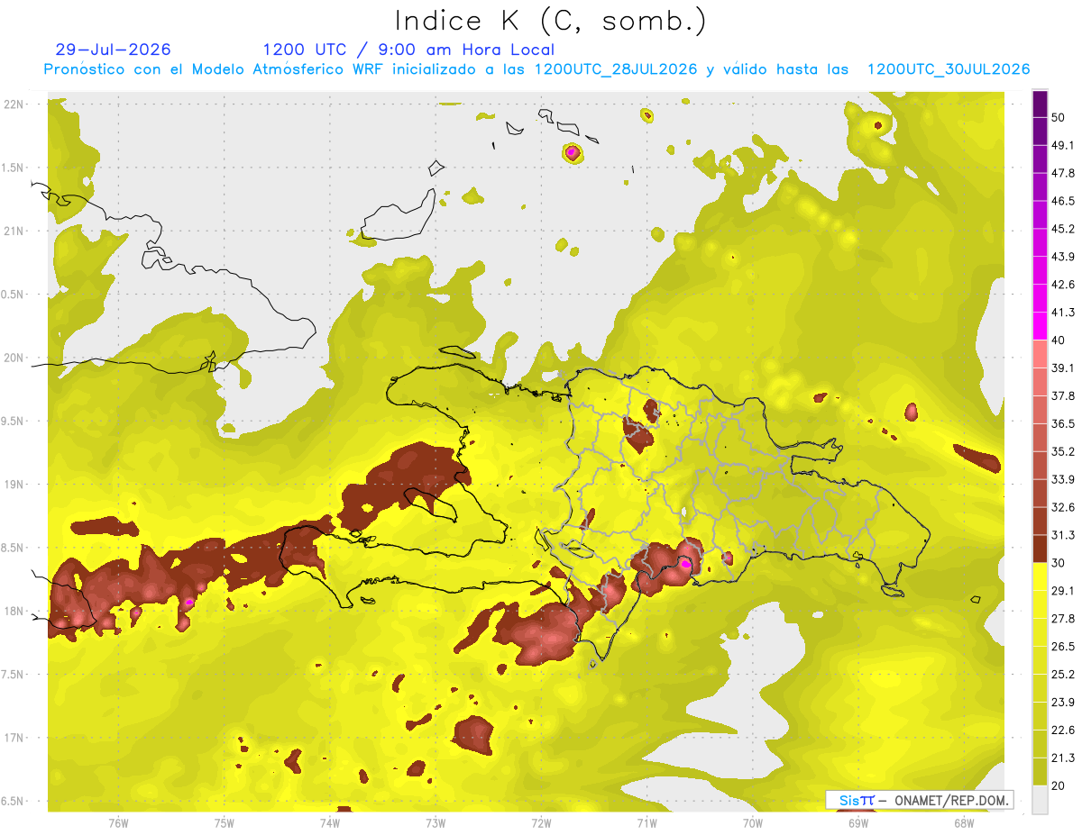Click the "74W" longitude label
1082x835 pixels.
pos(330,822)
